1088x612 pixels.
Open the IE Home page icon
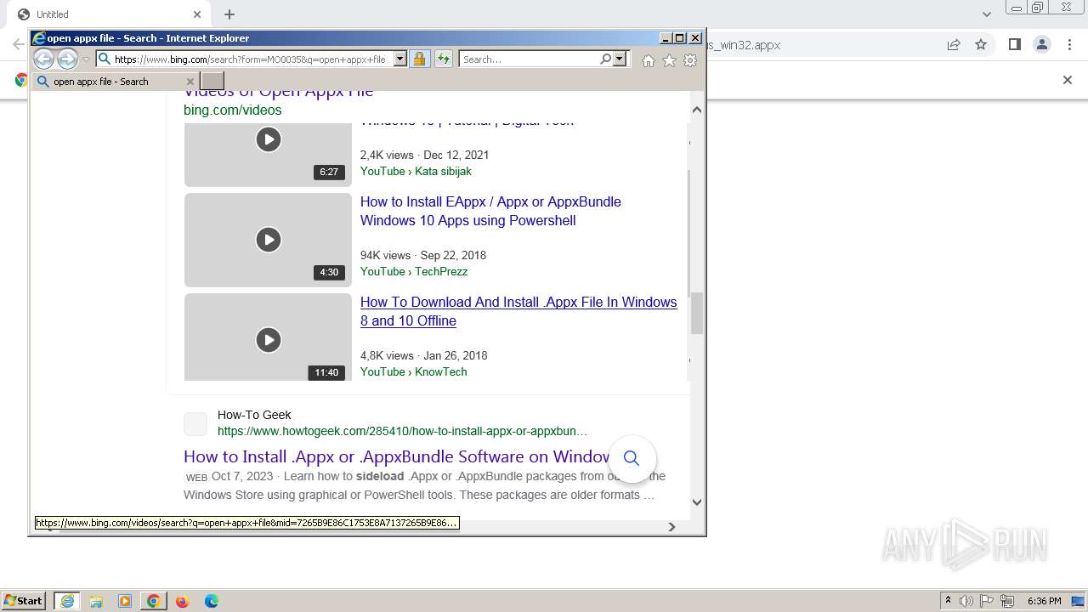[x=649, y=60]
